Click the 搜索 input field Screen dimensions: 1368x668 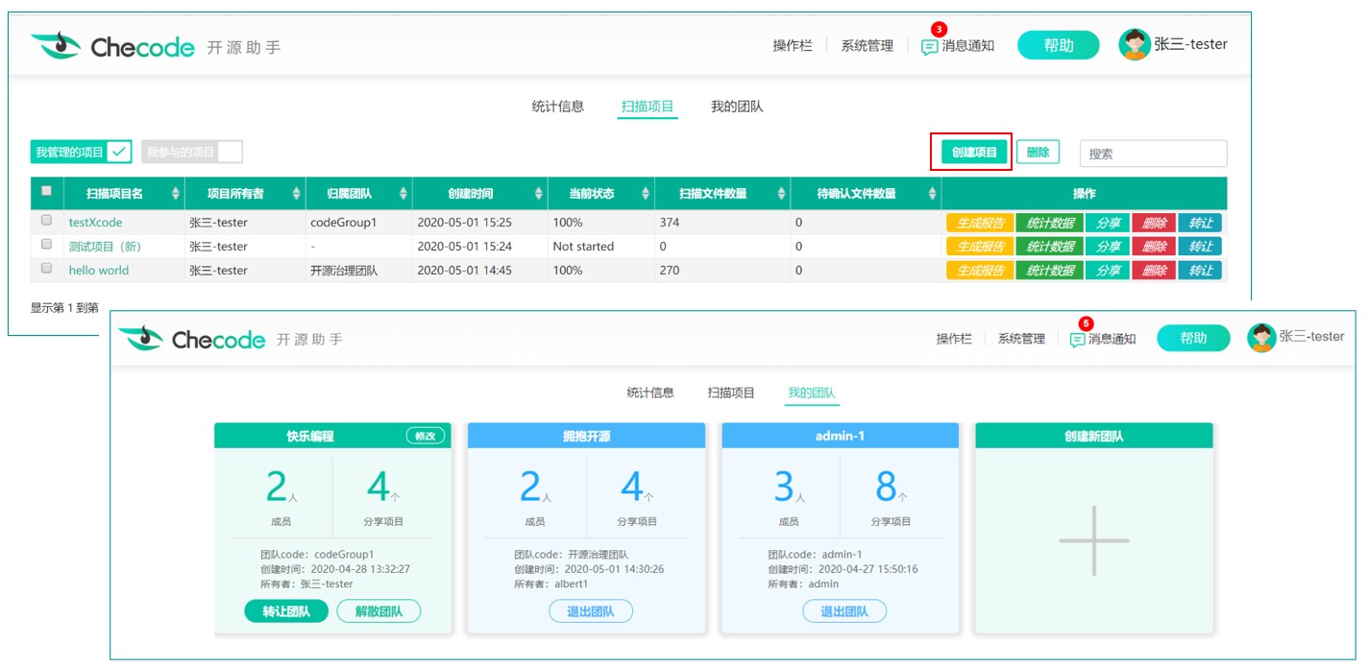(x=1153, y=154)
